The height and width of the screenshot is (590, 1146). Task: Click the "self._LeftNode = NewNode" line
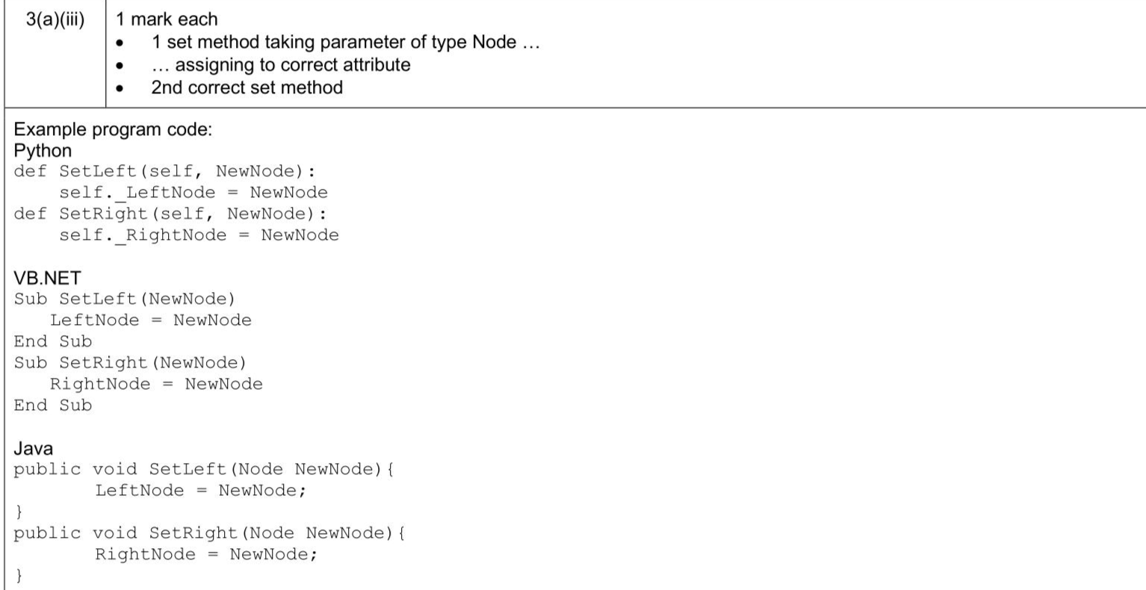point(193,193)
